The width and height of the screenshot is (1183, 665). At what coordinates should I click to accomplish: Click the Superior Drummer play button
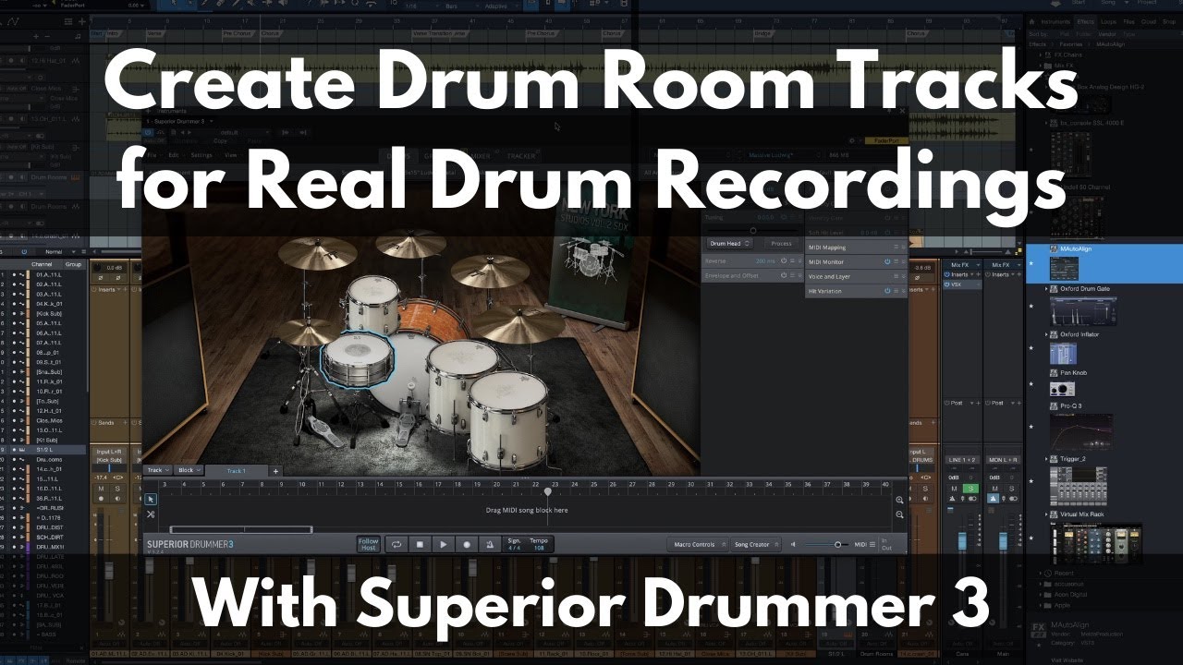pyautogui.click(x=443, y=545)
